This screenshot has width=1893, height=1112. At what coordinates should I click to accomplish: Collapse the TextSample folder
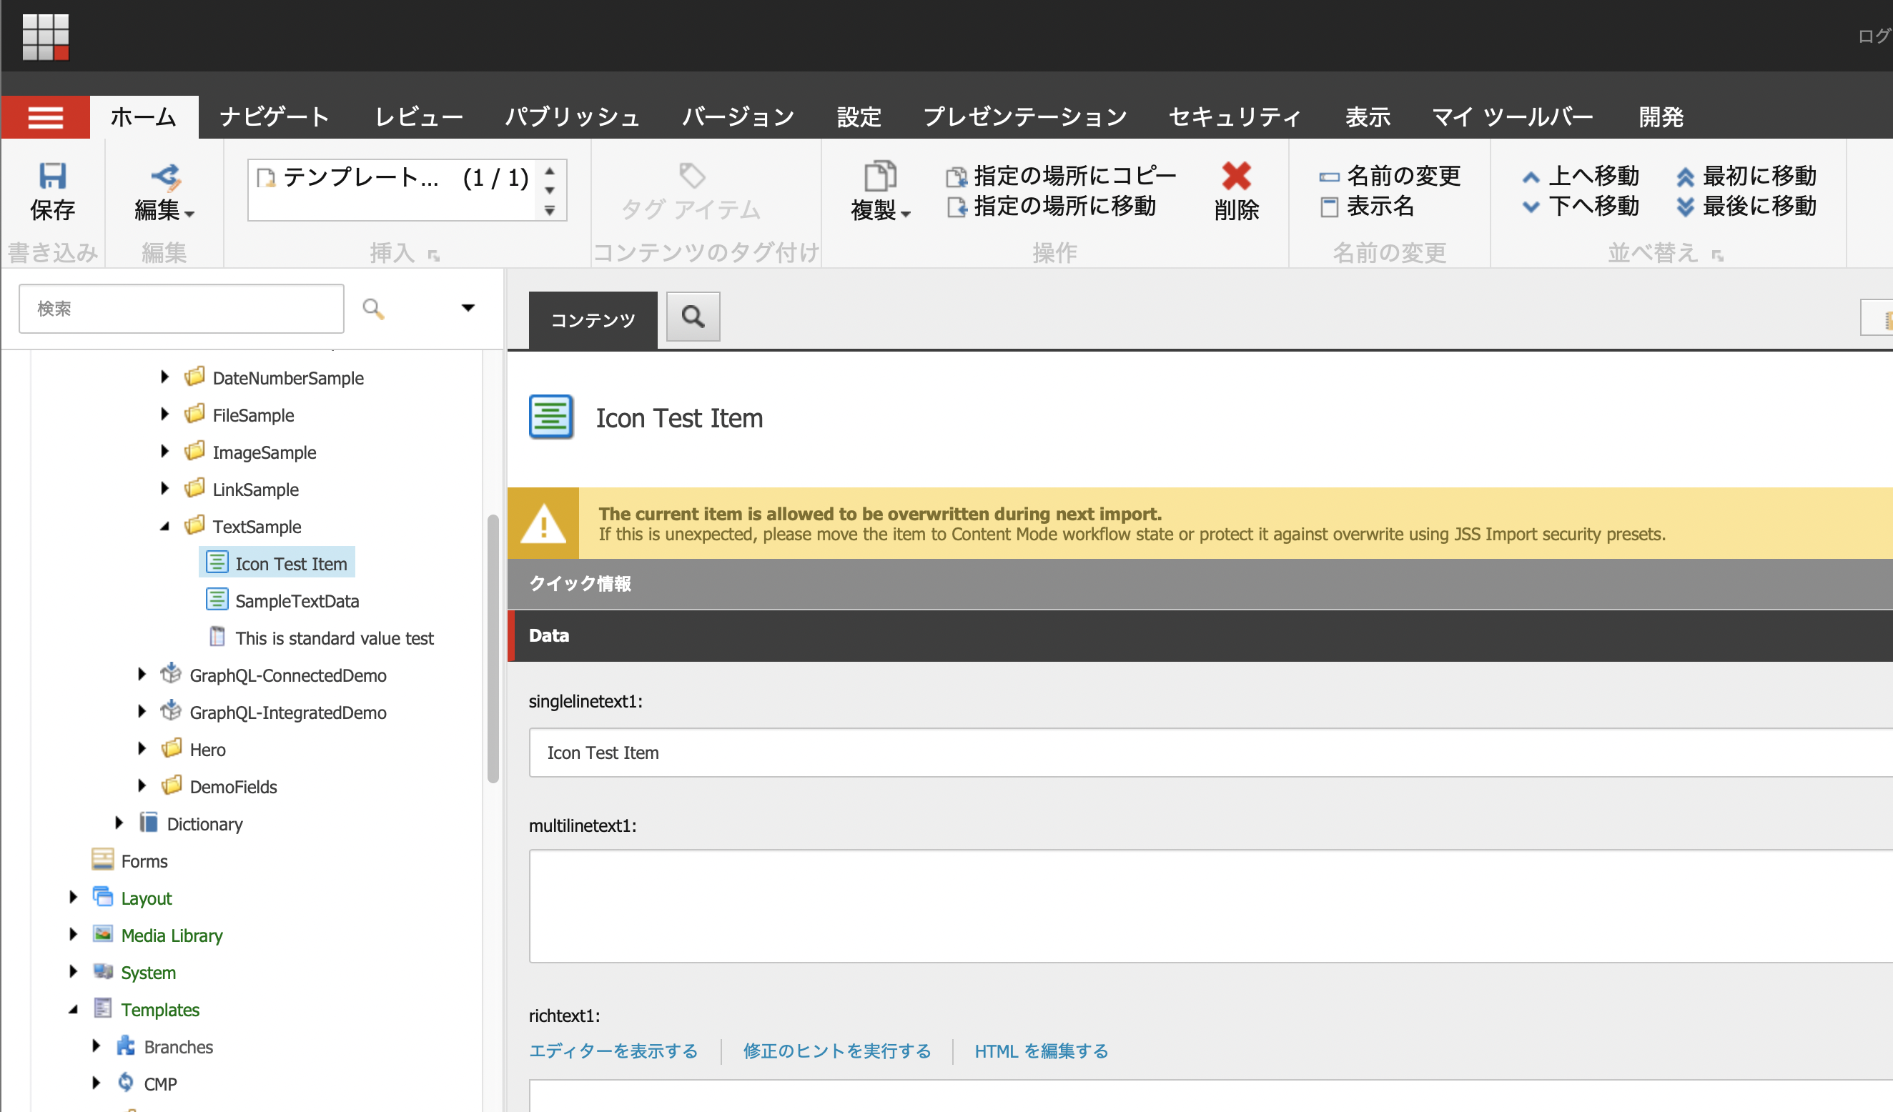164,526
